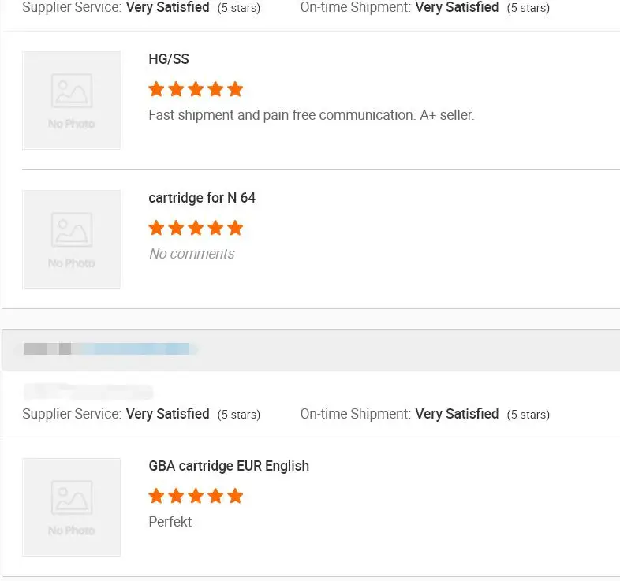This screenshot has width=620, height=581.
Task: Open the cartridge for N 64 thumbnail
Action: click(x=71, y=239)
